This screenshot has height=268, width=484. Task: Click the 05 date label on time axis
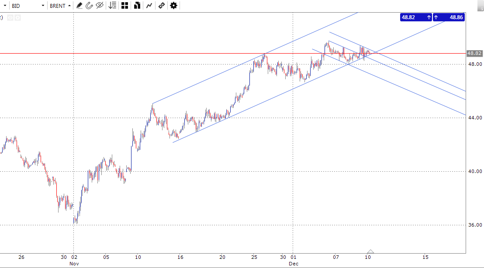pos(106,257)
